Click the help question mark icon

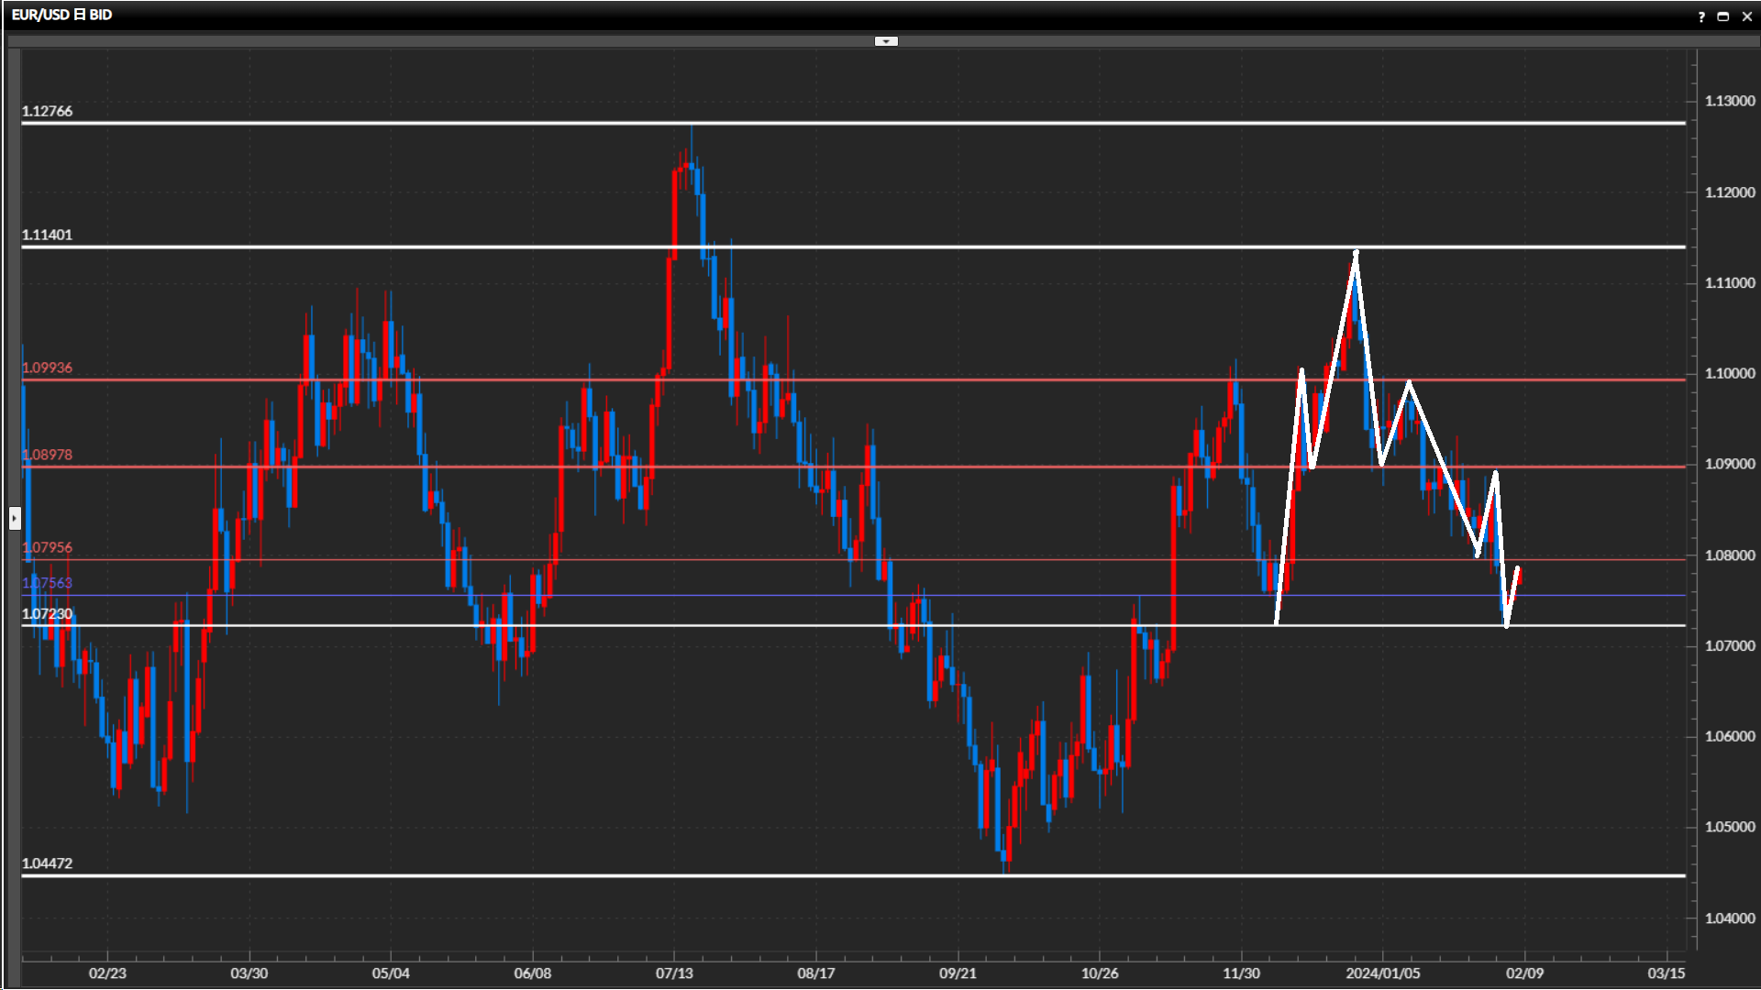(1701, 16)
